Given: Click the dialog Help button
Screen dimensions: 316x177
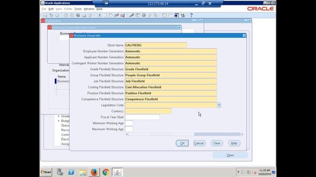Looking at the screenshot, I should [x=234, y=143].
